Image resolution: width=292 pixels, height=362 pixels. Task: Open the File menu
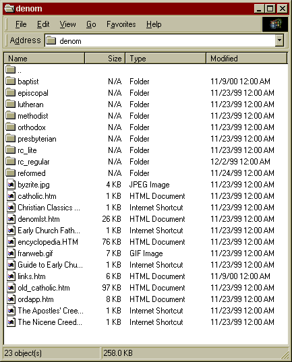click(21, 24)
